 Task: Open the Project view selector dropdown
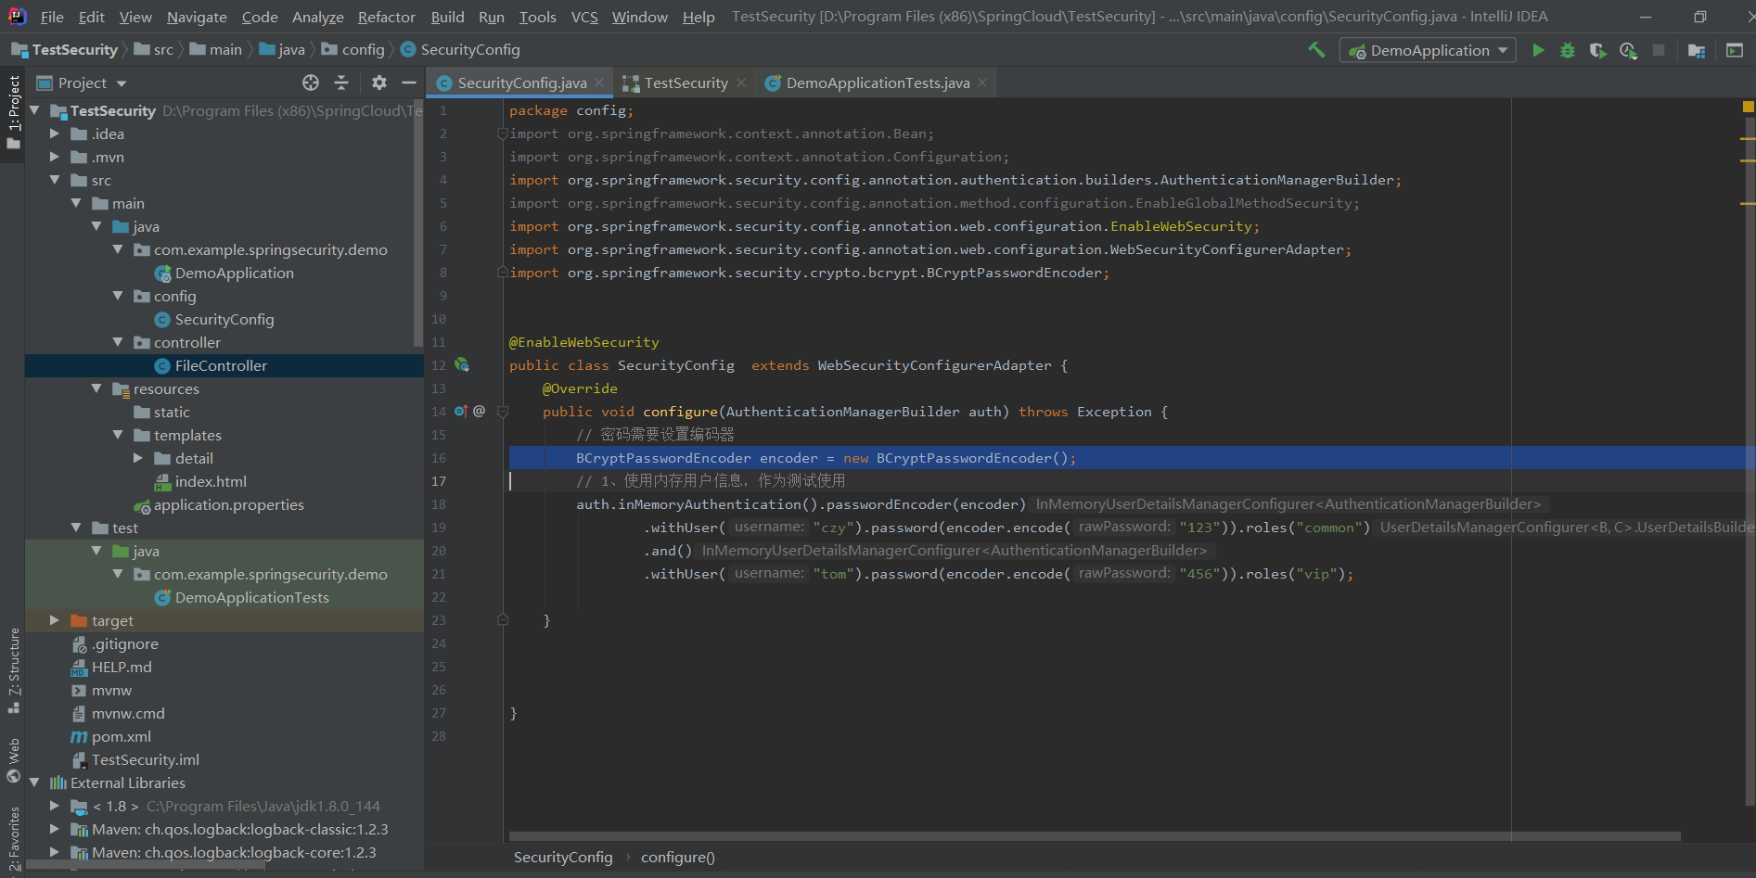[x=82, y=83]
